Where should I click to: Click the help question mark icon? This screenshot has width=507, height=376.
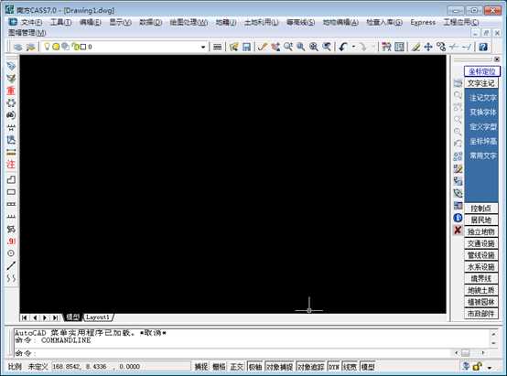click(483, 48)
